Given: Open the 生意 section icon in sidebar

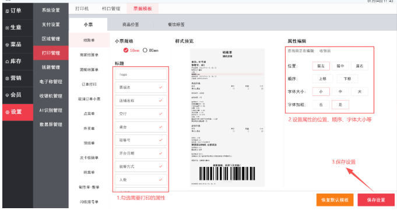Looking at the screenshot, I should coord(7,27).
